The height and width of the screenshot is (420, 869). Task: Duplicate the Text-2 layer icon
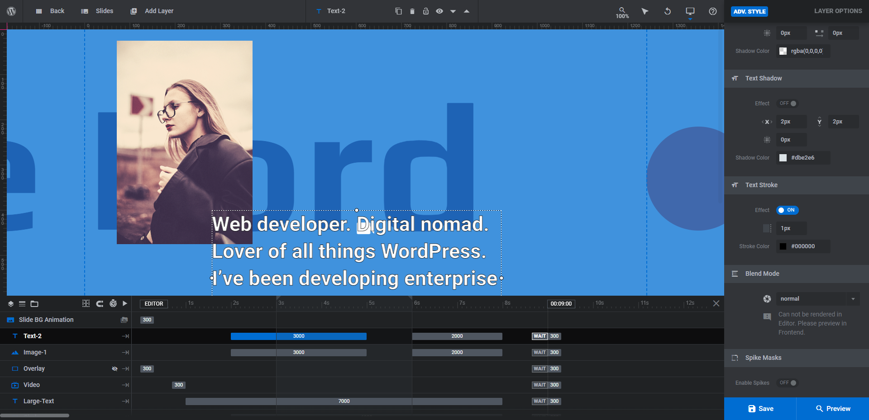[x=398, y=11]
